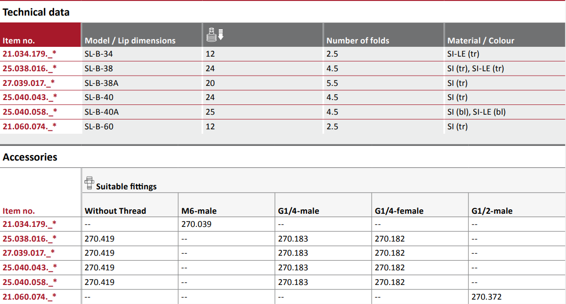Click item 21.060.074._* in Technical data table

(x=30, y=126)
